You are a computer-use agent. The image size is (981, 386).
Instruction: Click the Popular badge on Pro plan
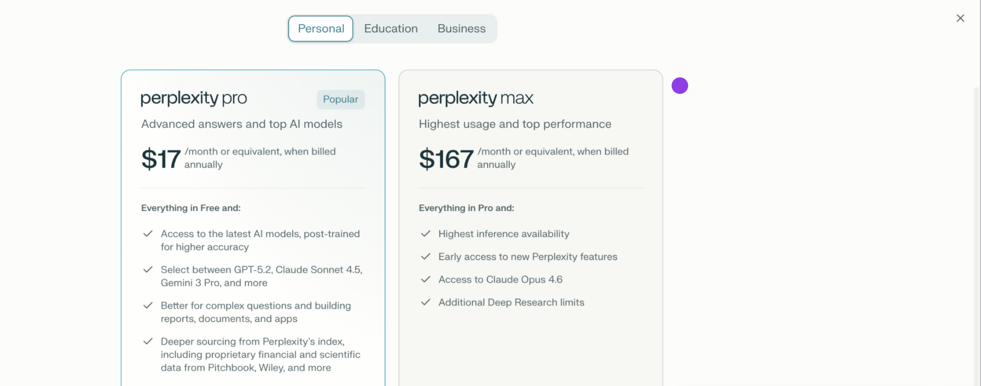(340, 99)
